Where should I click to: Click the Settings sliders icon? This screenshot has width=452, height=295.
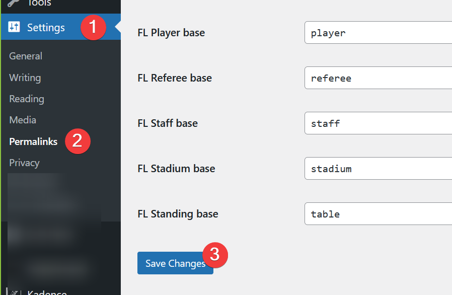coord(14,27)
